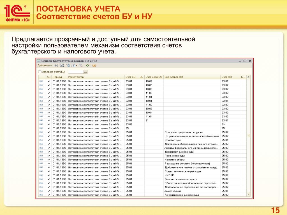The width and height of the screenshot is (287, 215).
Task: Select the Прочие расходы cell
Action: (x=192, y=156)
